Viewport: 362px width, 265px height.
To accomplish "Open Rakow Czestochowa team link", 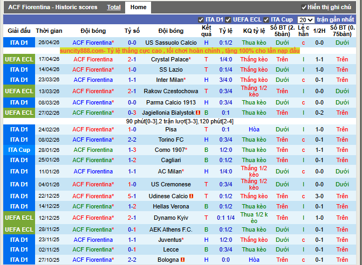I will pos(171,91).
